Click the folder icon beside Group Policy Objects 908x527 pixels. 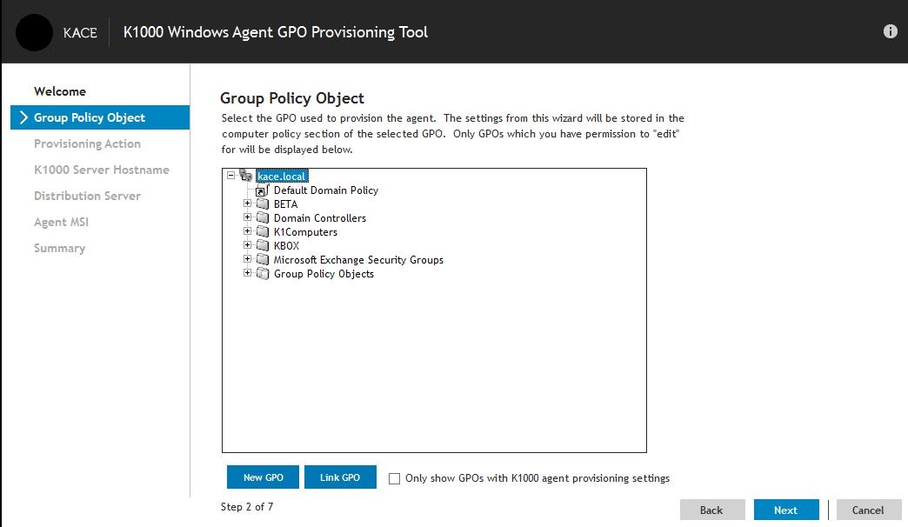point(262,273)
